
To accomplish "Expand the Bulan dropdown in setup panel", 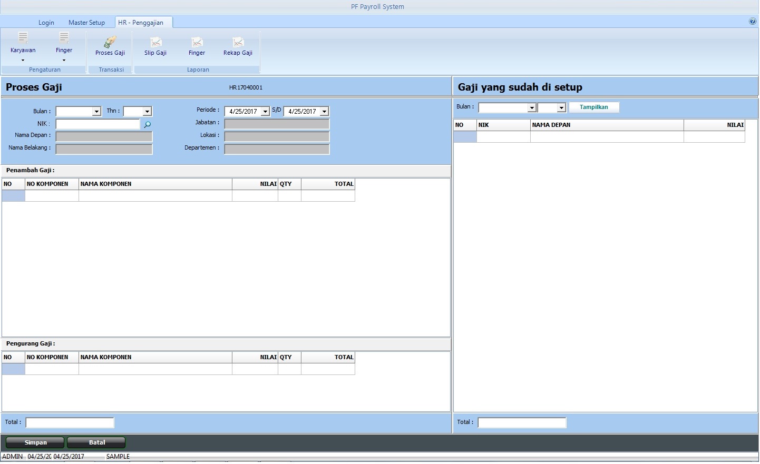I will click(x=532, y=108).
